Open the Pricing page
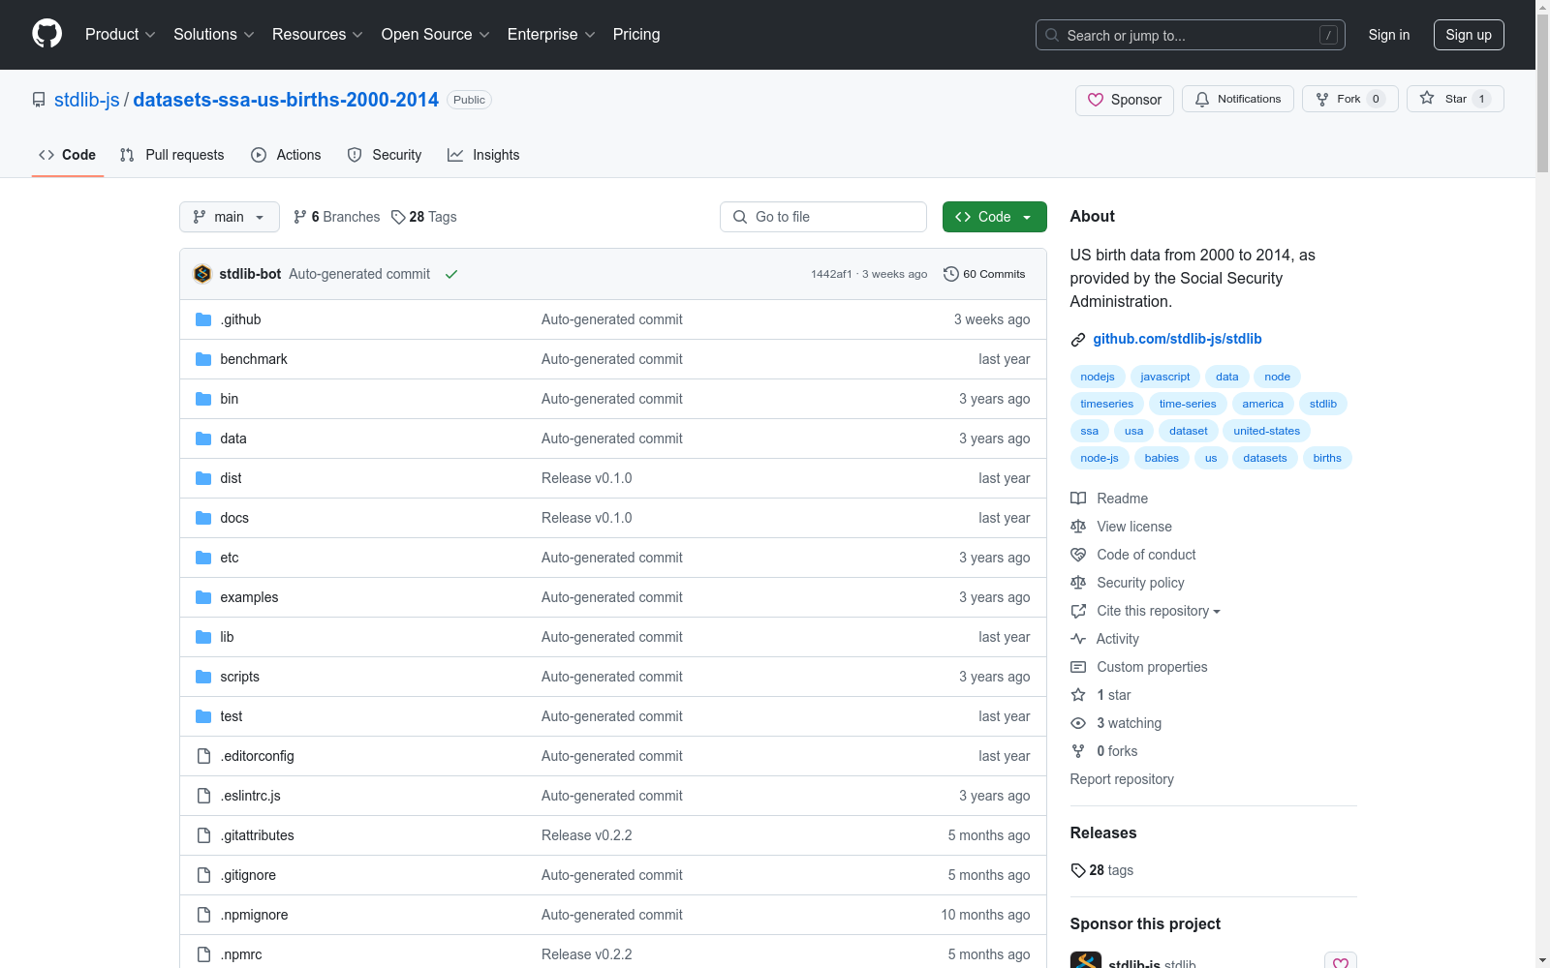 pyautogui.click(x=636, y=34)
